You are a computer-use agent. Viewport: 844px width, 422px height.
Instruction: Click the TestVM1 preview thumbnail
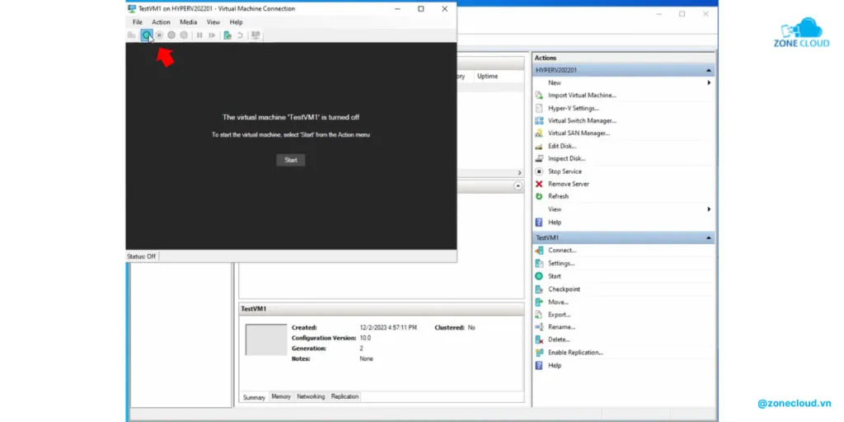click(266, 339)
